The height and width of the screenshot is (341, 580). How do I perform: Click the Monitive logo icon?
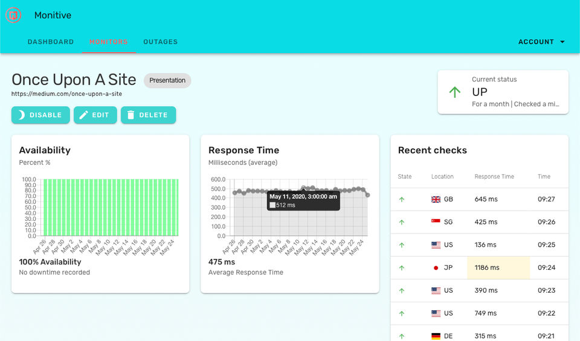(13, 15)
